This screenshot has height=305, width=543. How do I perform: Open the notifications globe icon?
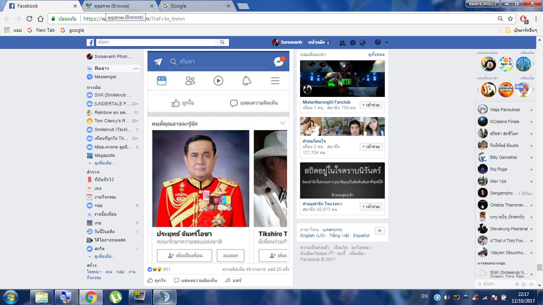(363, 42)
